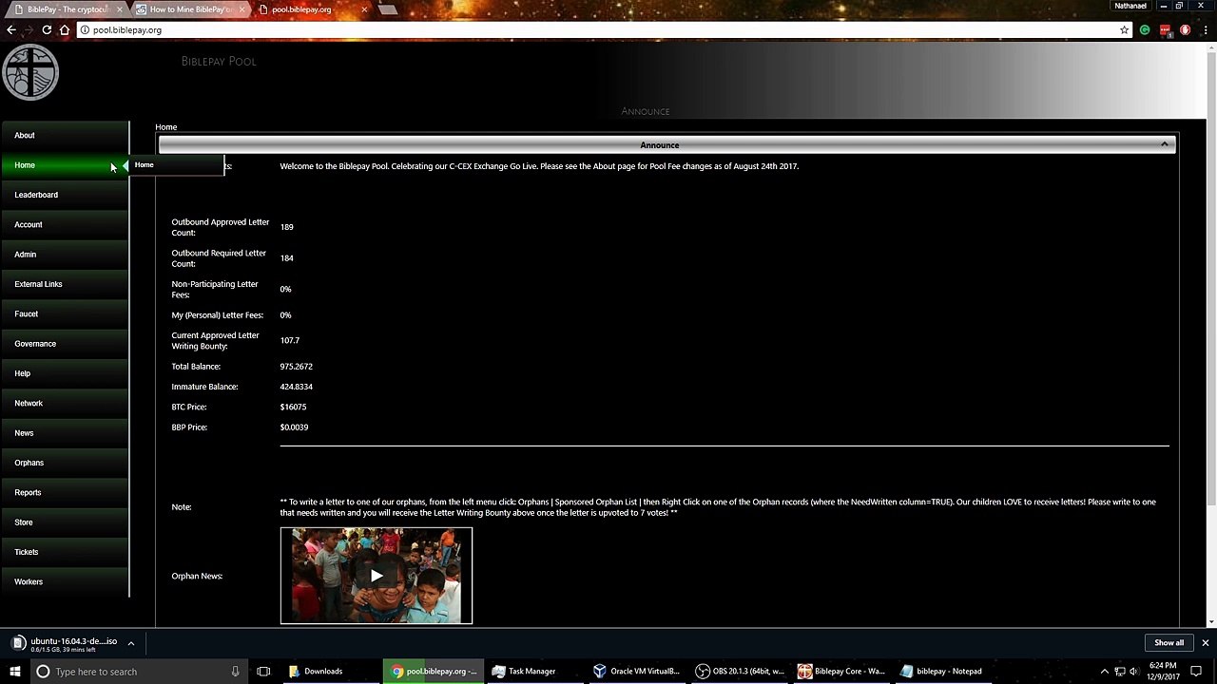Viewport: 1217px width, 684px height.
Task: Open the News menu item
Action: pos(65,433)
